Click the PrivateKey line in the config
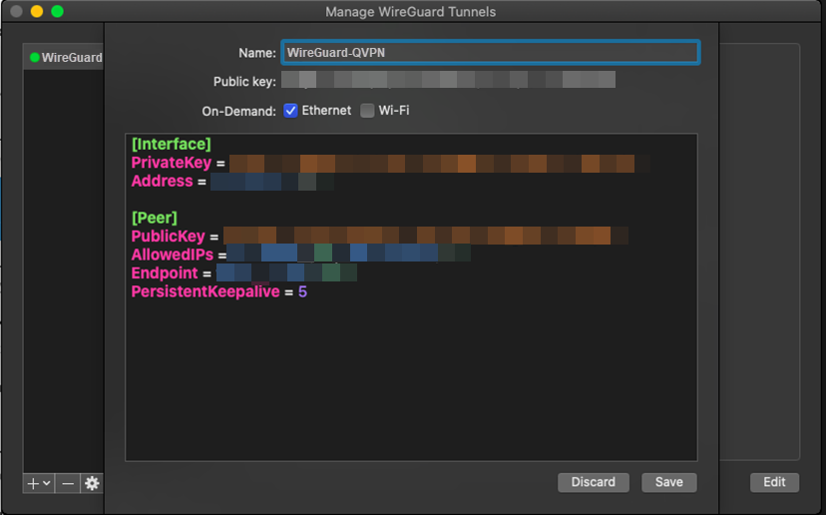The width and height of the screenshot is (826, 515). click(x=390, y=163)
